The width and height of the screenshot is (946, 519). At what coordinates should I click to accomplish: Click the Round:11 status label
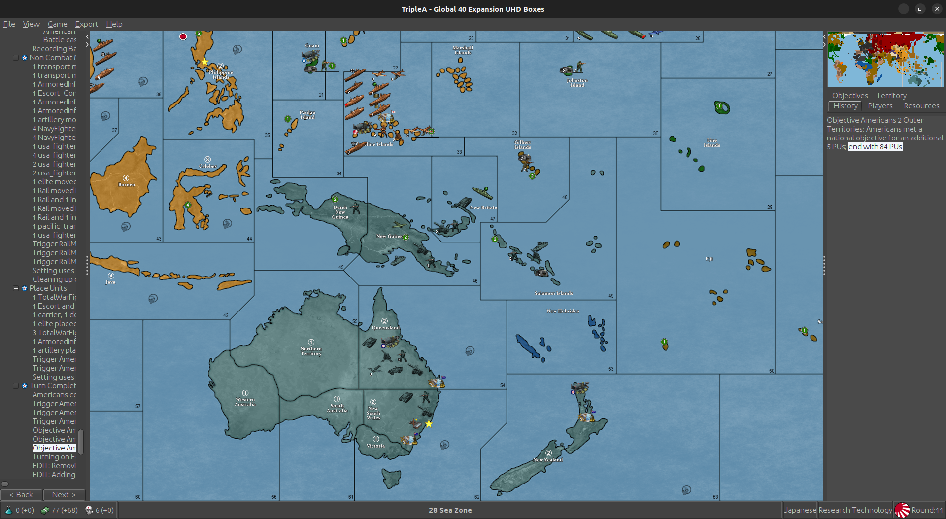[x=927, y=510]
